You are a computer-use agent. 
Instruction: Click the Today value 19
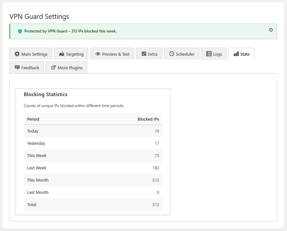157,131
